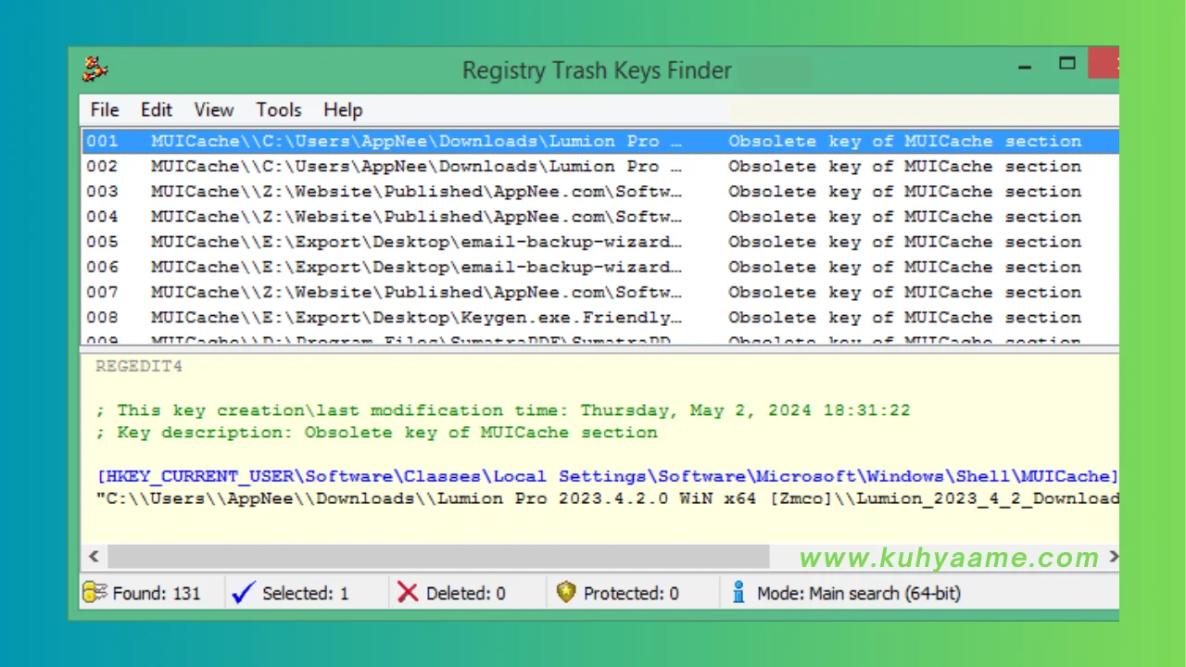The height and width of the screenshot is (667, 1186).
Task: Open the Help menu
Action: pyautogui.click(x=343, y=110)
